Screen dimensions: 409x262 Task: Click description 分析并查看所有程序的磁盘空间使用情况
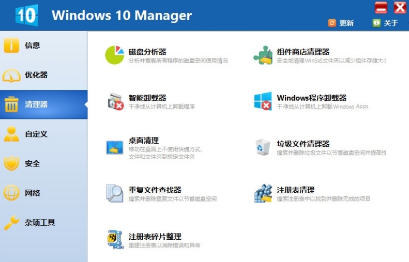coord(178,61)
